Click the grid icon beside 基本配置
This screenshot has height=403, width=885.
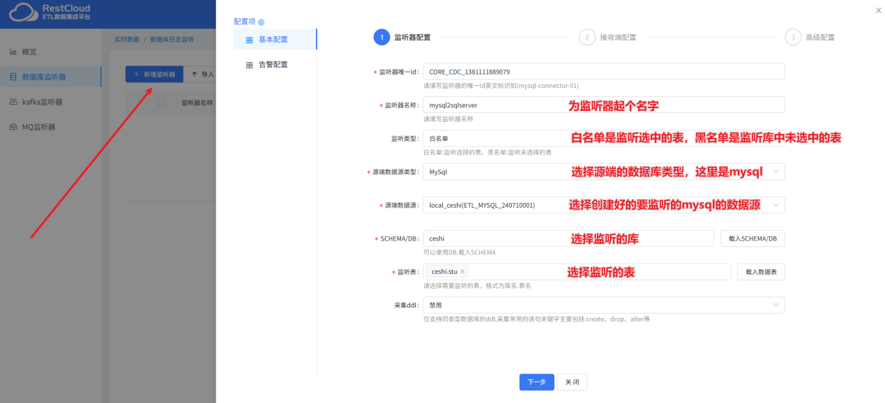point(250,40)
